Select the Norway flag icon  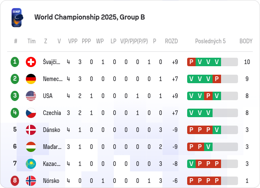click(31, 181)
